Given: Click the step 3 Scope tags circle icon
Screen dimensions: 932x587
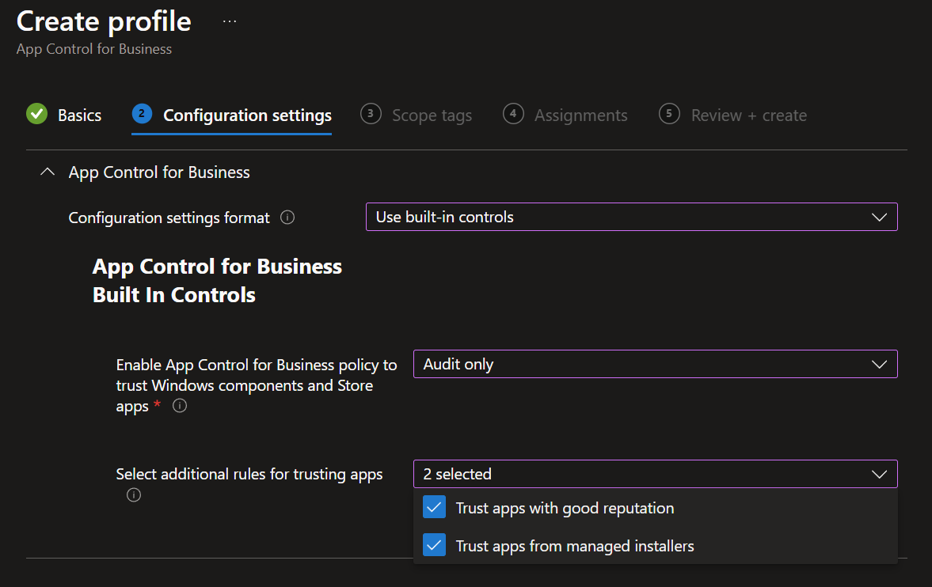Looking at the screenshot, I should (x=371, y=113).
